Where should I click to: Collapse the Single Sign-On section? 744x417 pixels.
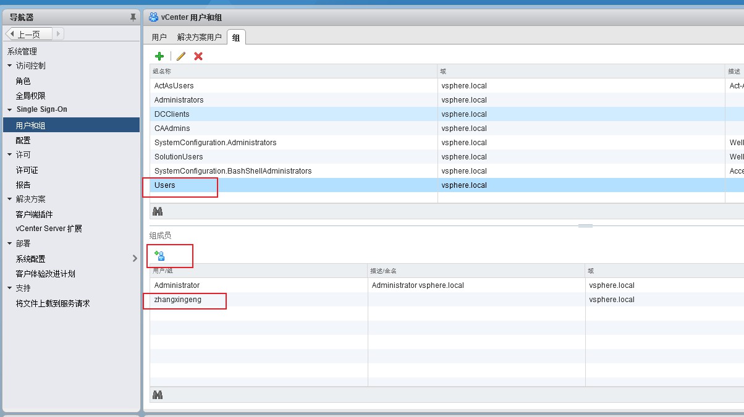coord(9,109)
